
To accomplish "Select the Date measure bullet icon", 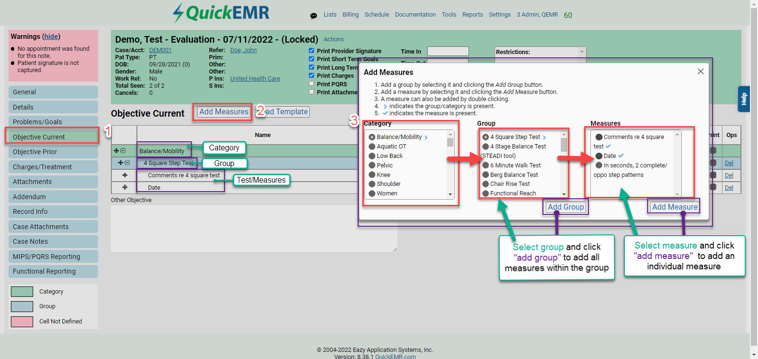I will click(599, 156).
